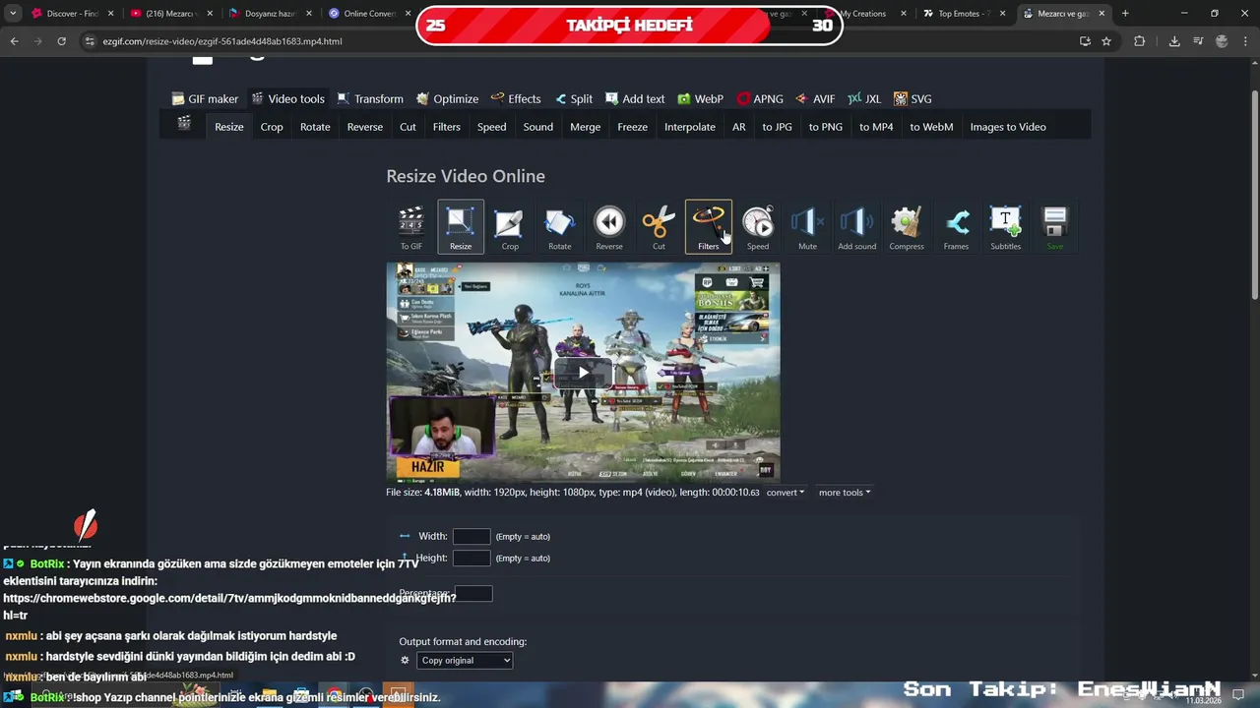The image size is (1260, 708).
Task: Open browser downloads icon
Action: (1174, 41)
